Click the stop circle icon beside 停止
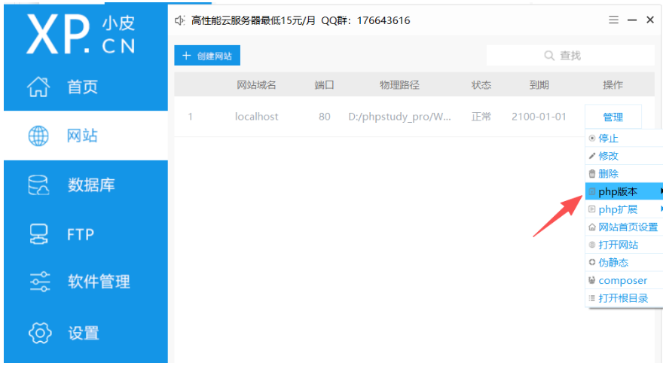 592,138
